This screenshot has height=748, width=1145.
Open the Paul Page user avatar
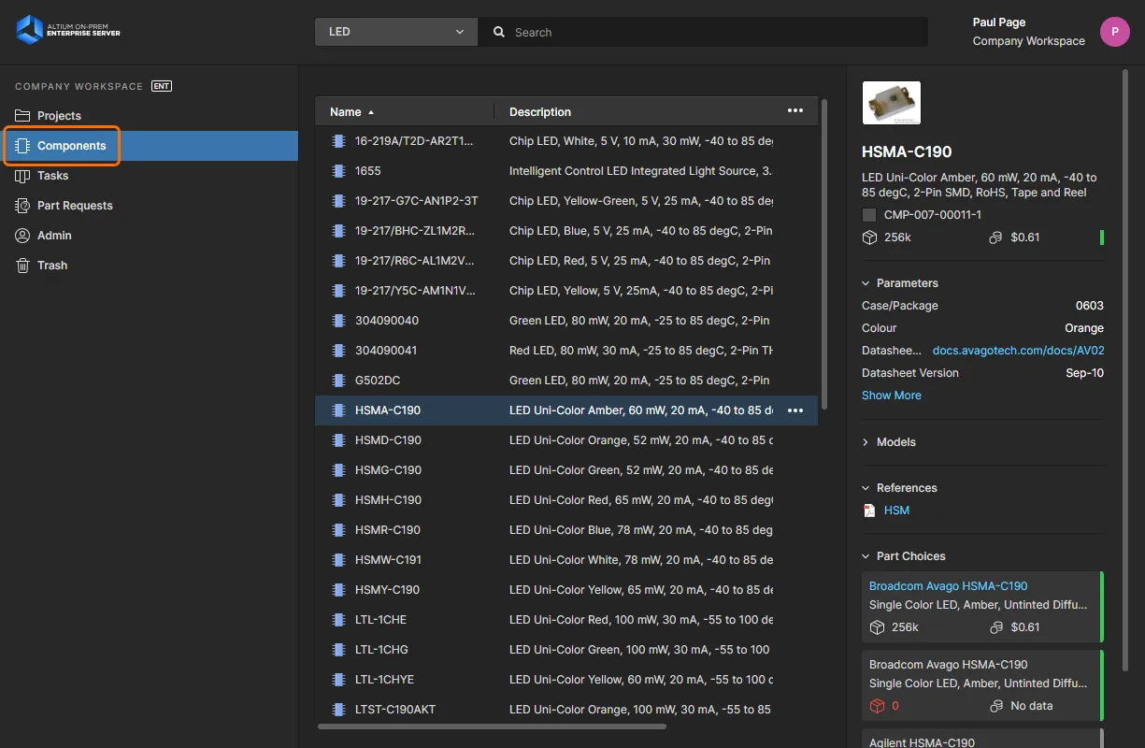pos(1114,32)
